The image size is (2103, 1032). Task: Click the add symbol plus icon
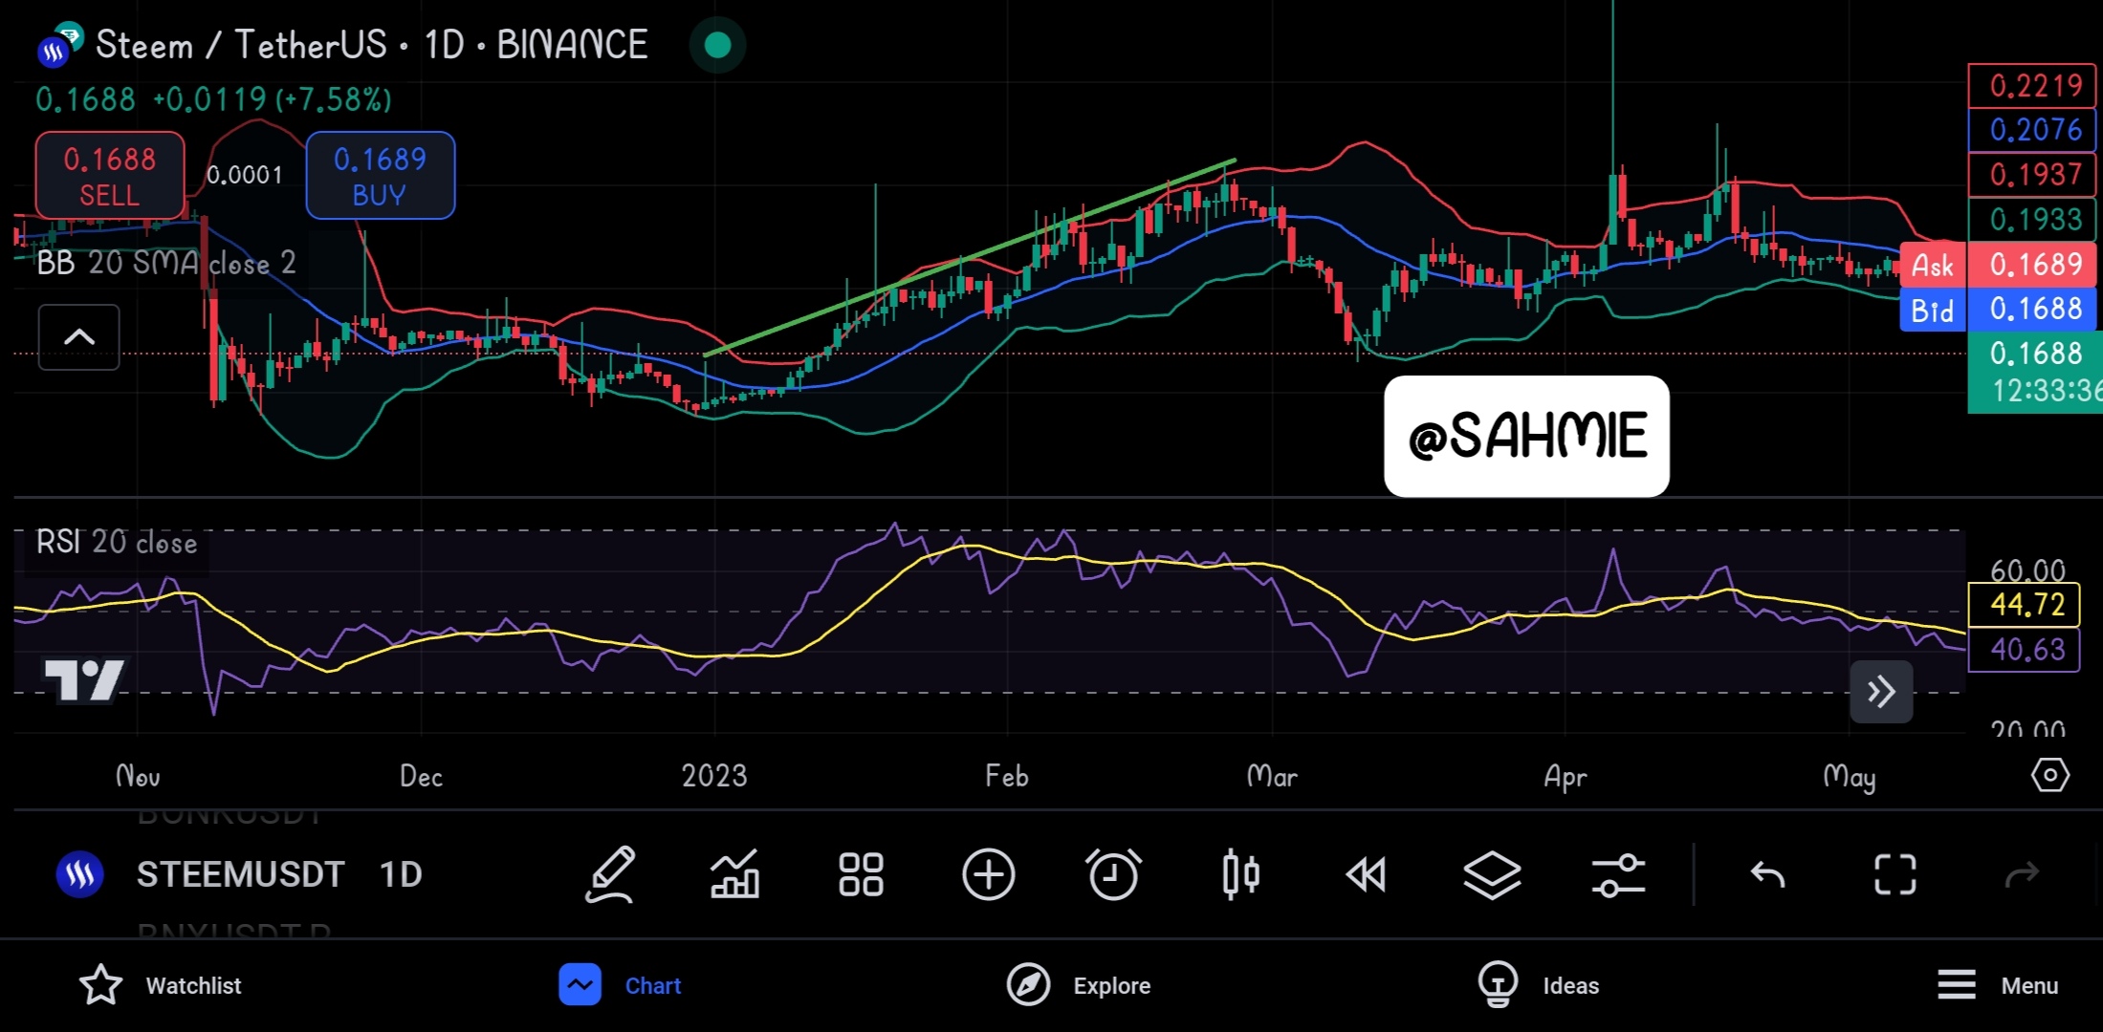tap(988, 874)
